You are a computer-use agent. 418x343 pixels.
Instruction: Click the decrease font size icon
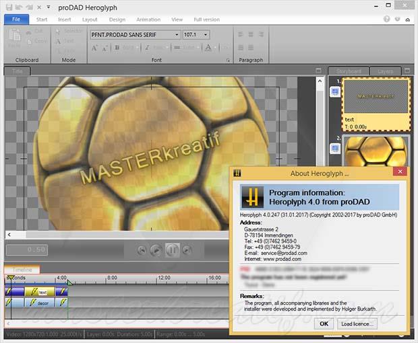click(x=104, y=48)
